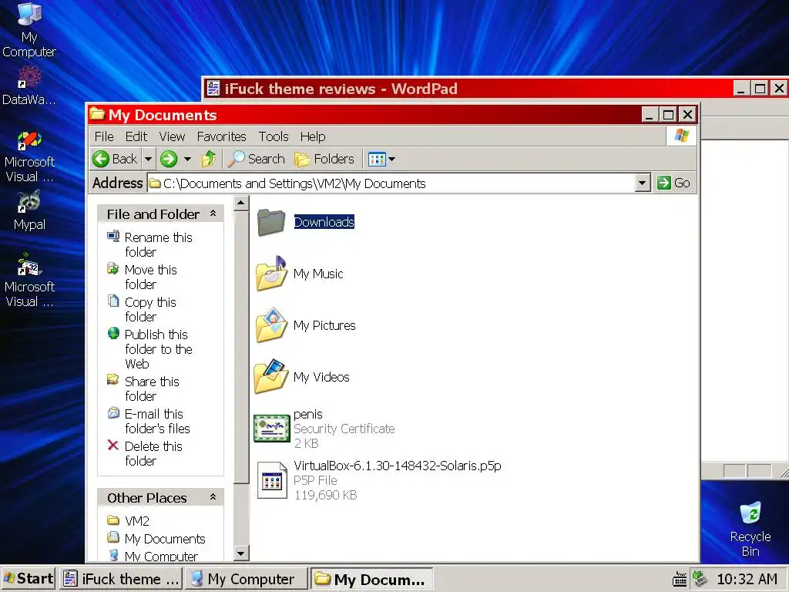The width and height of the screenshot is (789, 592).
Task: Open the View menu
Action: click(x=172, y=136)
